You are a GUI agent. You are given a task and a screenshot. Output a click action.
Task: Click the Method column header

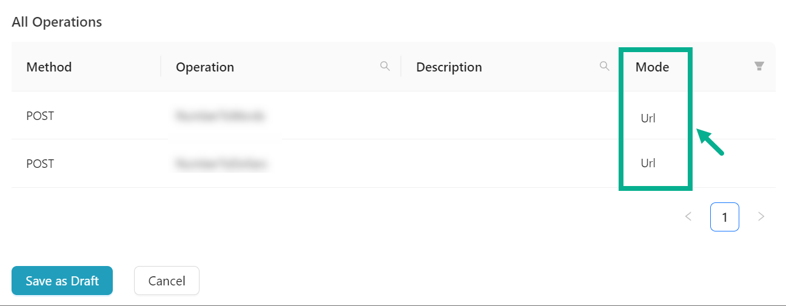49,67
